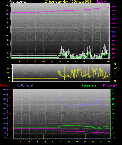Click the 18 wind speed axis value

click(7, 18)
